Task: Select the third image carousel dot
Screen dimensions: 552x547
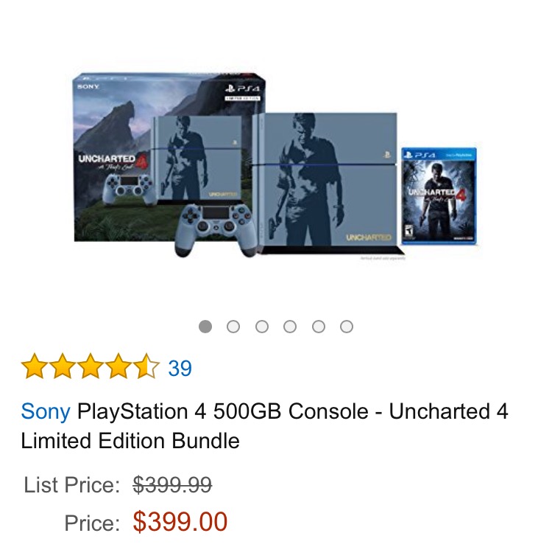Action: 262,327
